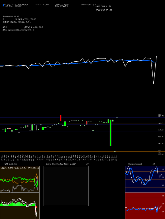
Task: Click the large red candlestick at the chart peak
Action: tap(61, 118)
